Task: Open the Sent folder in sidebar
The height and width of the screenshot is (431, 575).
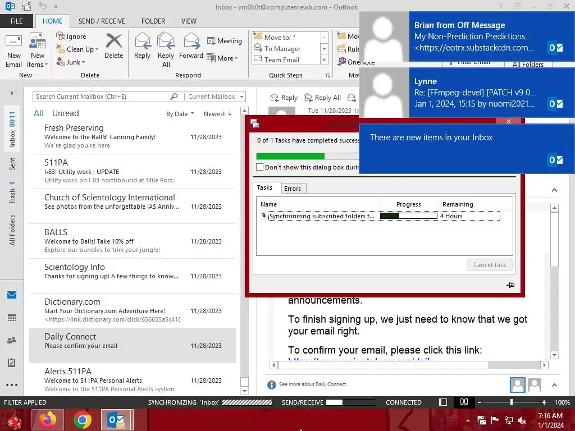Action: pos(12,164)
